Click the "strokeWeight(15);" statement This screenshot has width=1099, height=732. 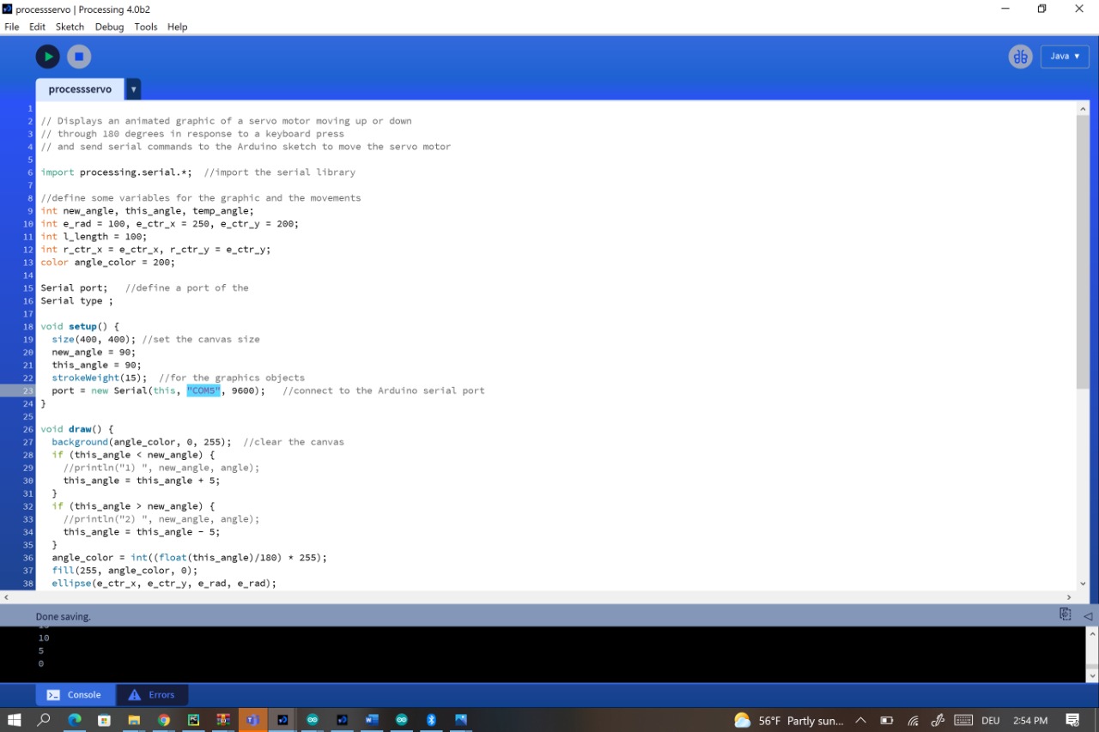(100, 378)
